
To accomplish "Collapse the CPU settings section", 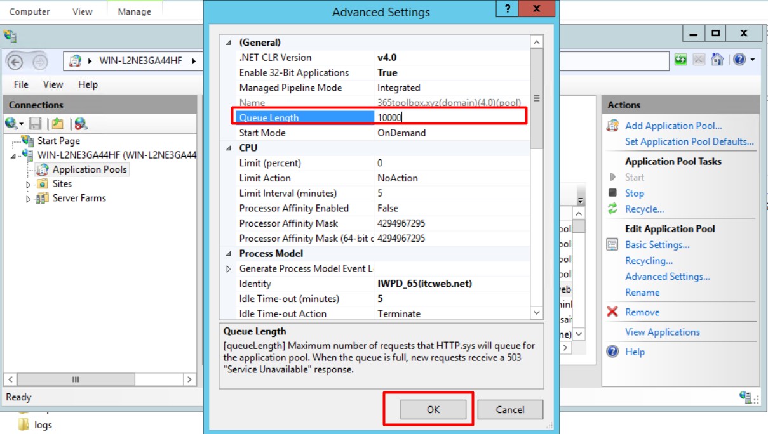I will [229, 148].
